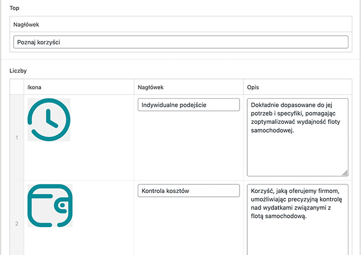This screenshot has height=255, width=361.
Task: Click row 2 order handle
Action: (16, 224)
